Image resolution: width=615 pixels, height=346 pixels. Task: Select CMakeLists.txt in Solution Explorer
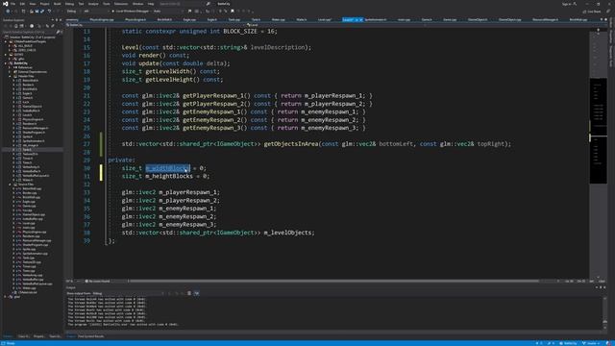coord(28,292)
